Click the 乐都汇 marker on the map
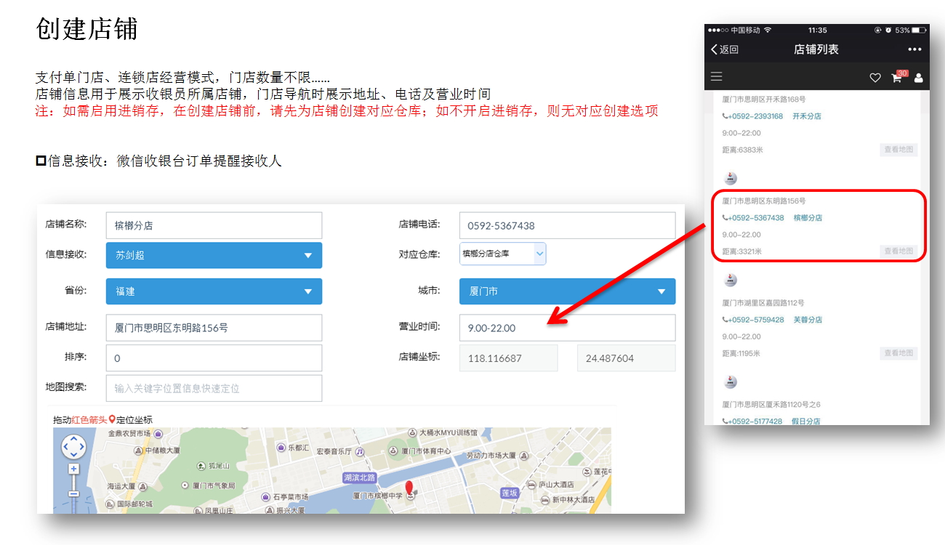 pos(281,447)
